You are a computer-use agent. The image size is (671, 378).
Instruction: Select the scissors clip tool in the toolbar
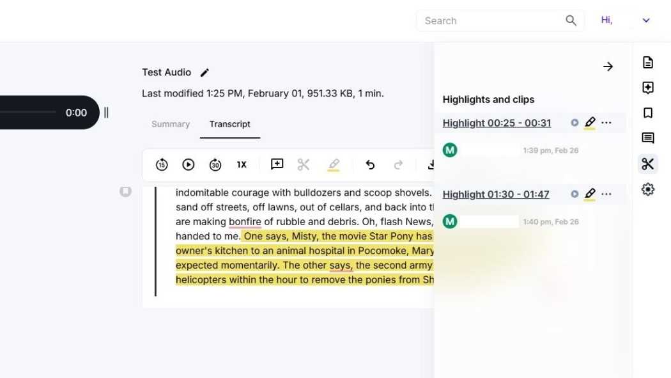(304, 164)
